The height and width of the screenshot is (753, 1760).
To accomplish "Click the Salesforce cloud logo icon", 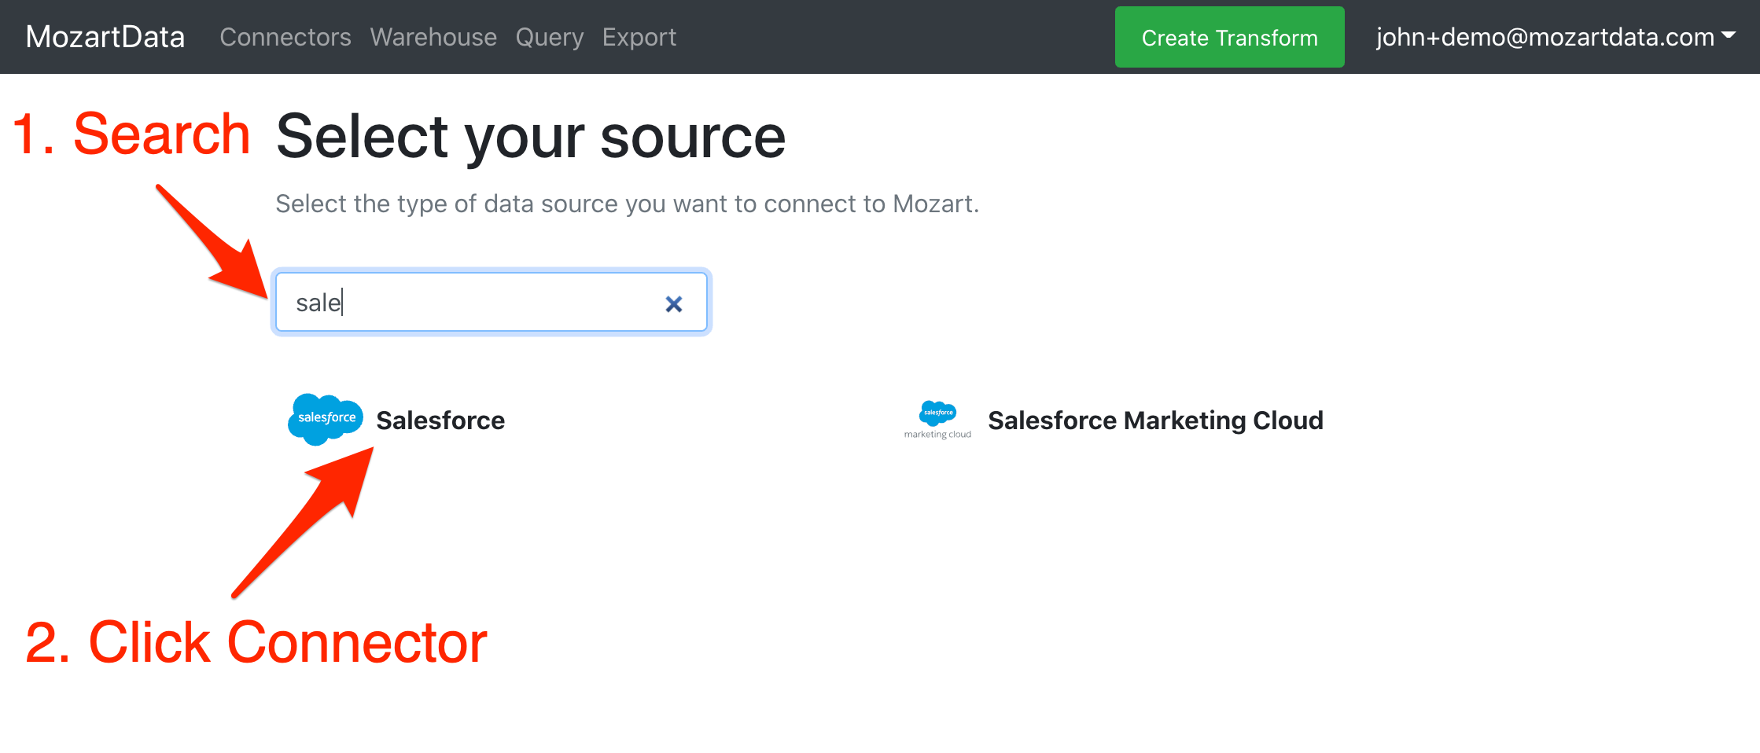I will click(x=326, y=419).
